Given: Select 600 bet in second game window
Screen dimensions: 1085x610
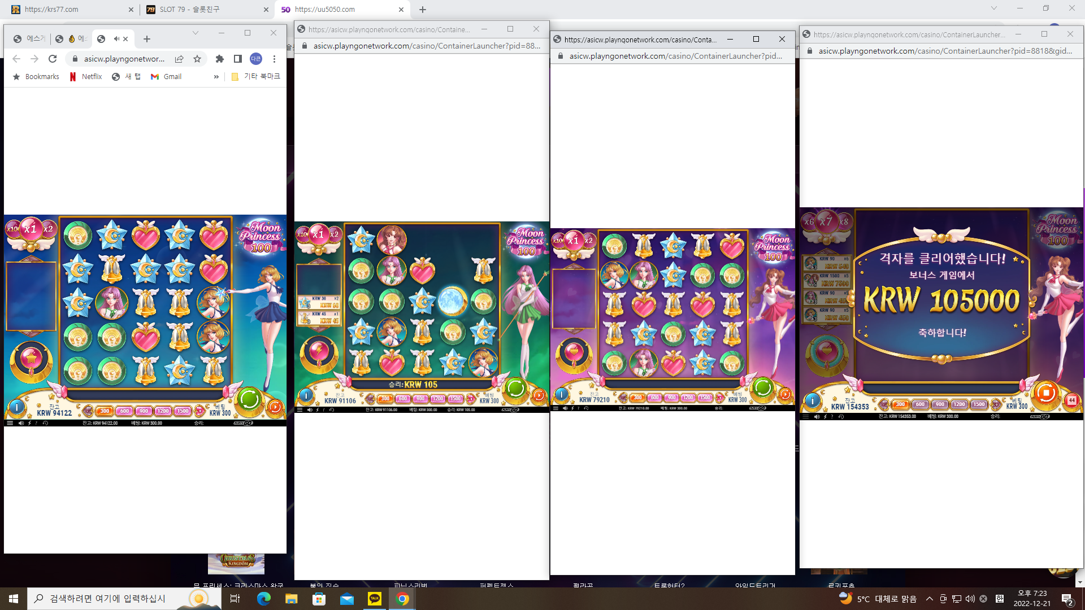Looking at the screenshot, I should pos(402,399).
